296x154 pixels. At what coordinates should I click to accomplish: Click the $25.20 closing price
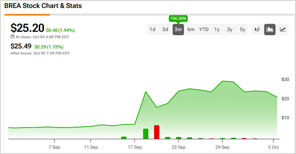click(x=27, y=28)
